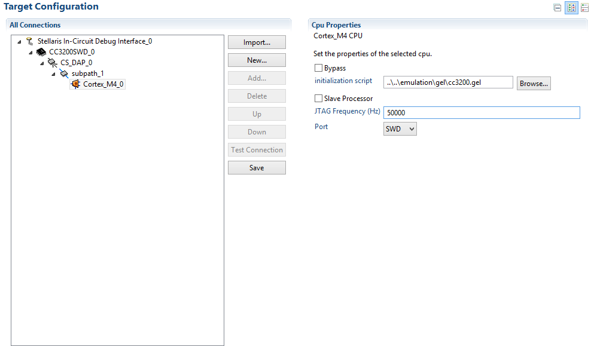Click the Import... button
This screenshot has width=594, height=346.
point(257,42)
